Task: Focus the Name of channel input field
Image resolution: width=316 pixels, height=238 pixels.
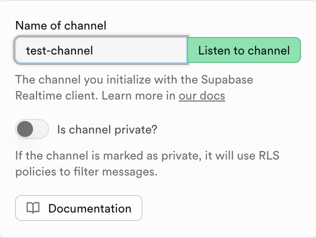Action: 101,50
